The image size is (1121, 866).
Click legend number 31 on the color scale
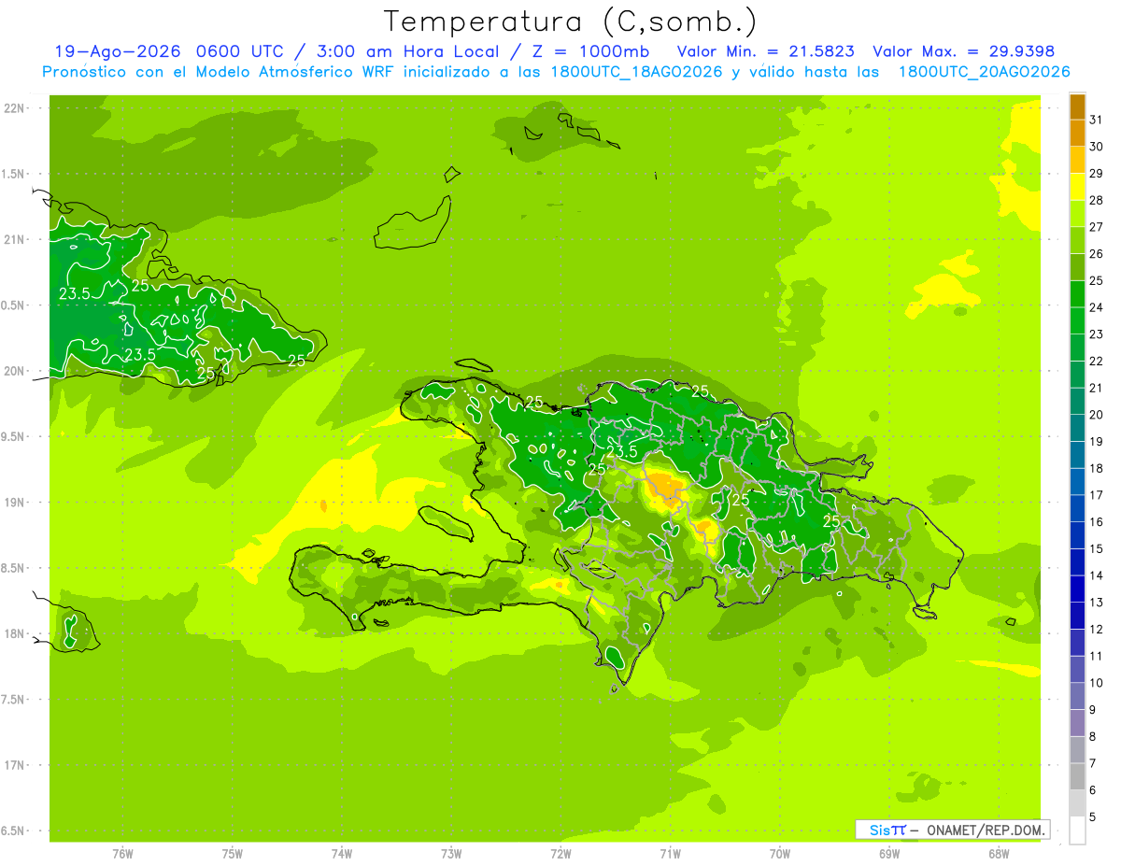1097,120
